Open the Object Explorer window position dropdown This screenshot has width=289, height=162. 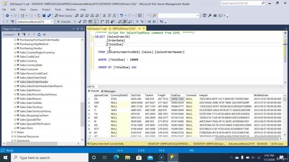pos(74,29)
